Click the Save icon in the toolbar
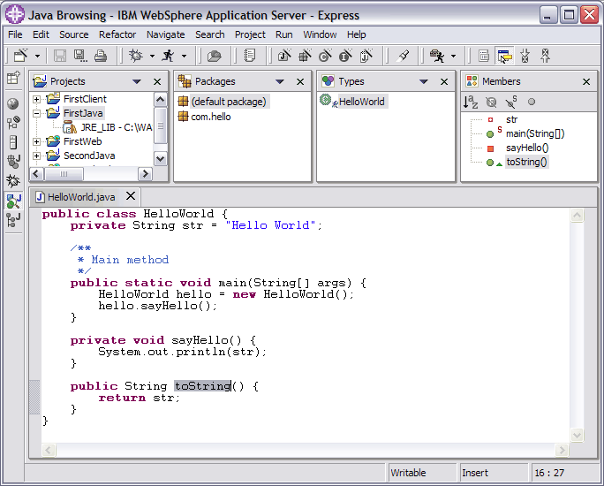The width and height of the screenshot is (604, 486). (59, 56)
